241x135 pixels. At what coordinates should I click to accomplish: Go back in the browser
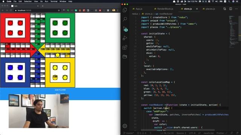click(x=3, y=10)
